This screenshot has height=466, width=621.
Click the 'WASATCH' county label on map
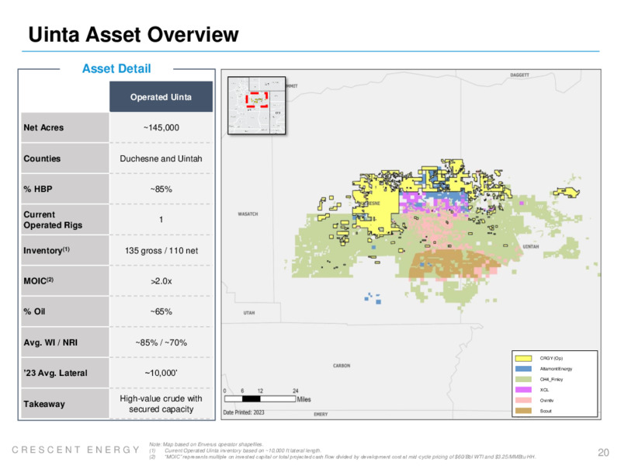click(x=248, y=214)
